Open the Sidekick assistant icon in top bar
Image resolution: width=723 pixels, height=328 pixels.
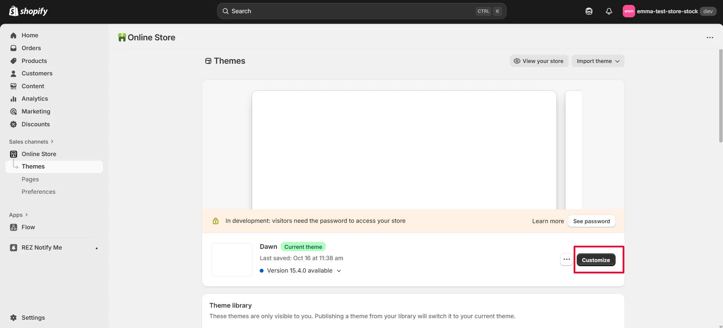589,11
